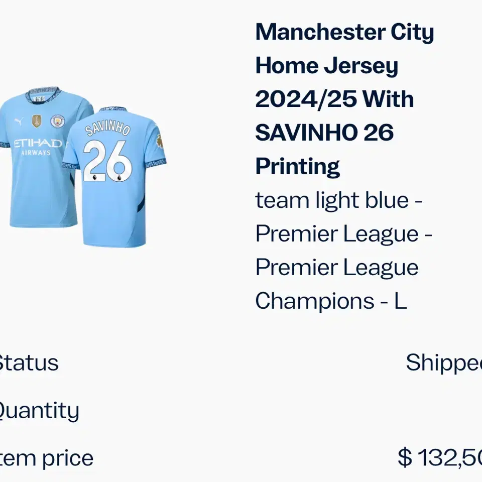Click the 'SAVINHO 26' line in the title

click(324, 133)
